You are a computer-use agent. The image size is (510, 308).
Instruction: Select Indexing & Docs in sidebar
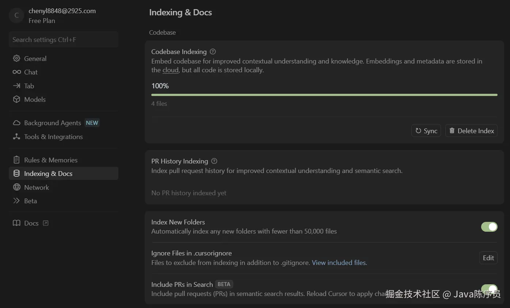[48, 174]
